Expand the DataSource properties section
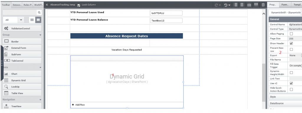Viewport: 302px width, 113px height. [x=285, y=103]
